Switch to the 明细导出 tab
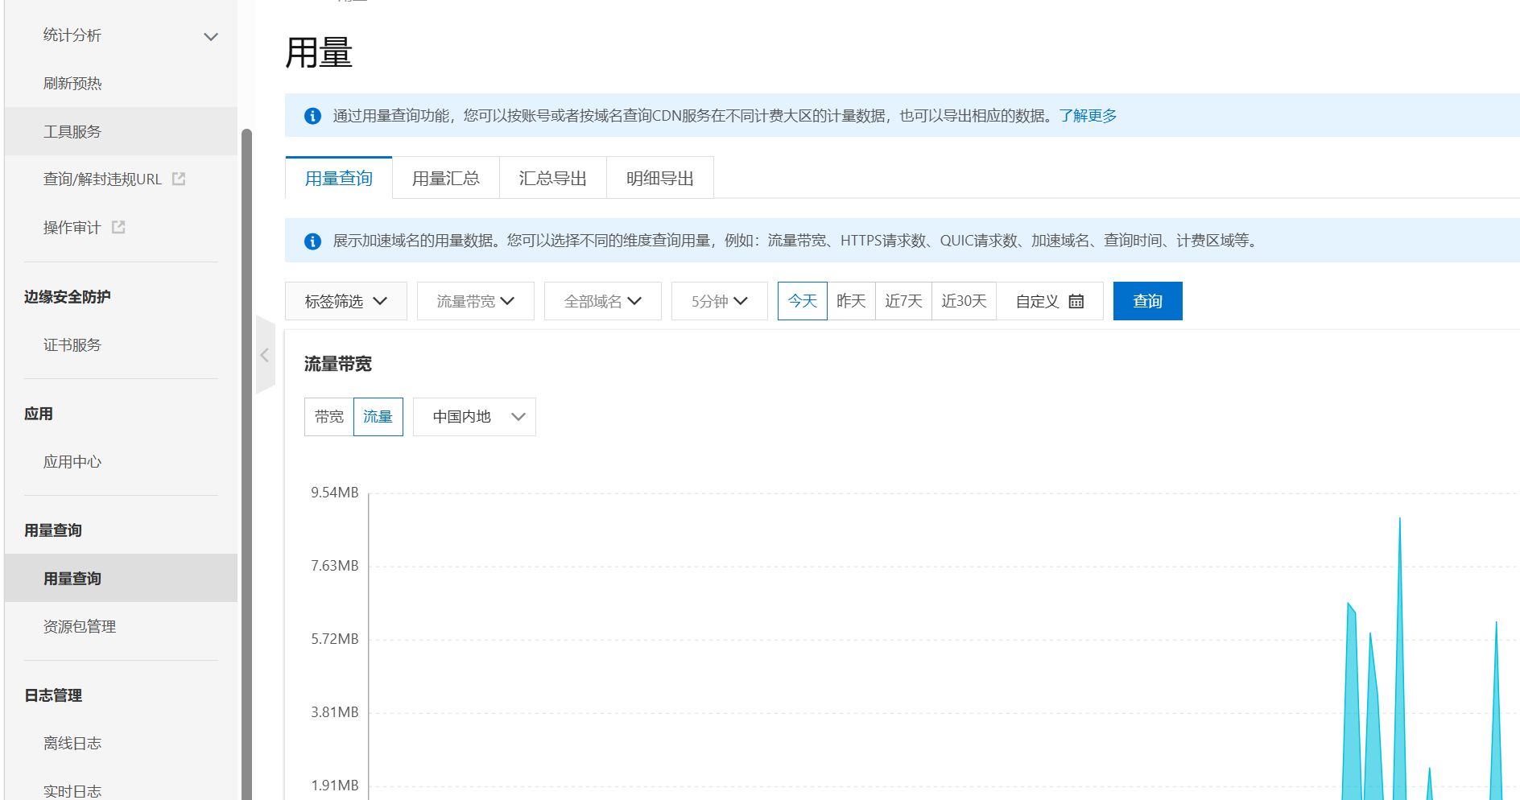The height and width of the screenshot is (800, 1520). [660, 178]
